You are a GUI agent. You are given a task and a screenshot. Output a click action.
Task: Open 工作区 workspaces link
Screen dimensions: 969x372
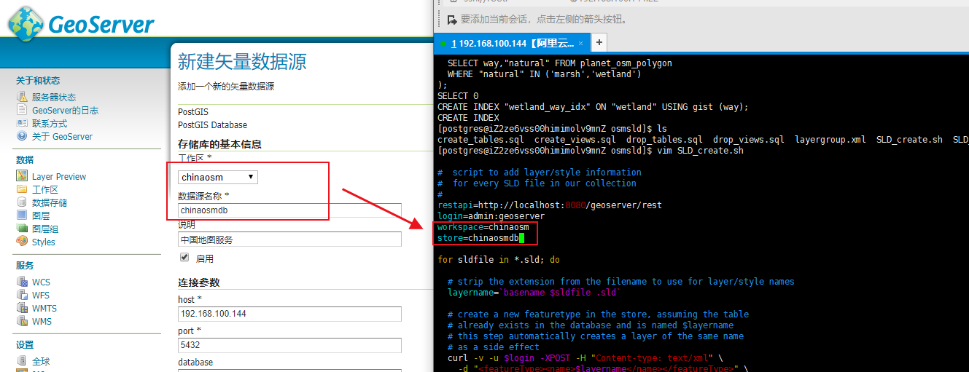click(x=45, y=189)
